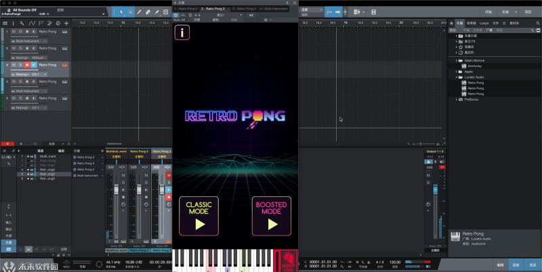Disarm record on track 3
The image size is (542, 272).
(x=27, y=65)
